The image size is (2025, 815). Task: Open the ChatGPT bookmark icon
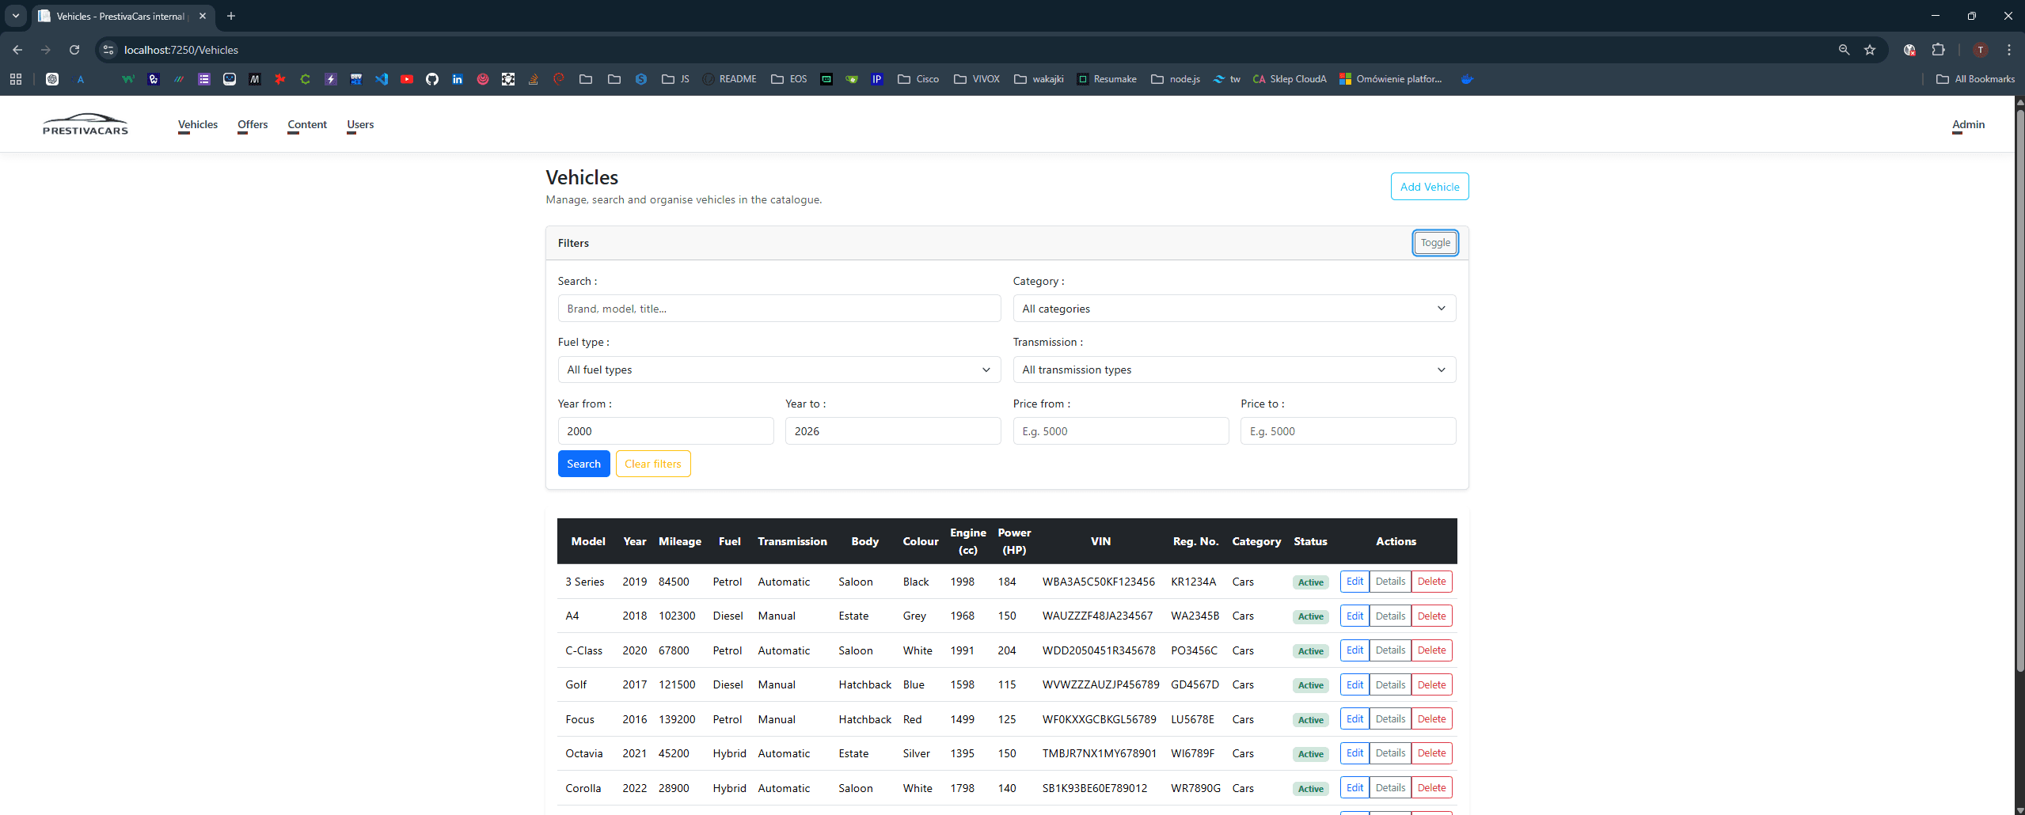point(52,79)
